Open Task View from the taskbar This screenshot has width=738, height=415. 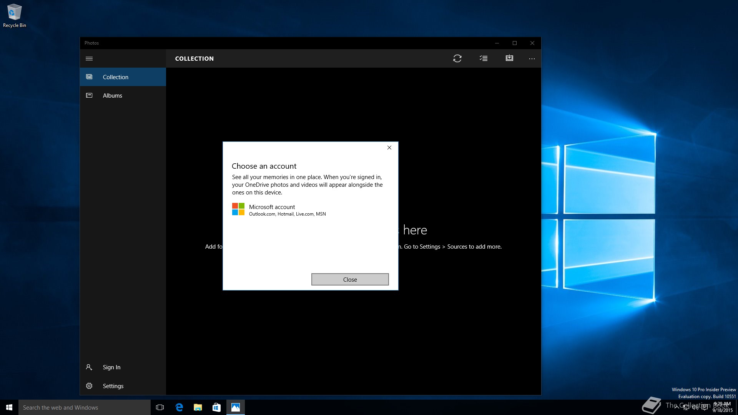point(160,407)
